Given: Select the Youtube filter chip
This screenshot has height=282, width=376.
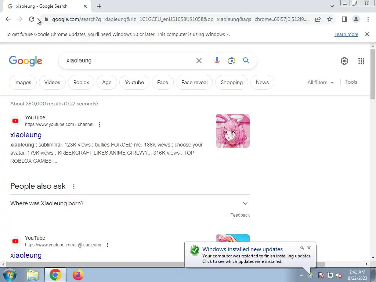Looking at the screenshot, I should click(x=134, y=82).
